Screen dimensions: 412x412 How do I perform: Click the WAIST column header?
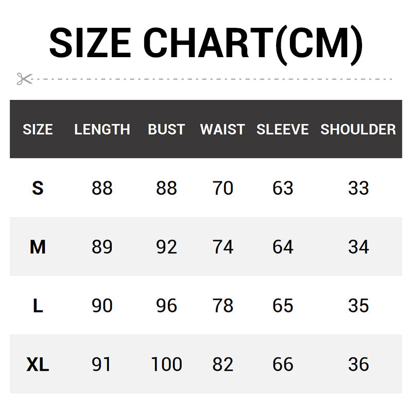tap(222, 129)
